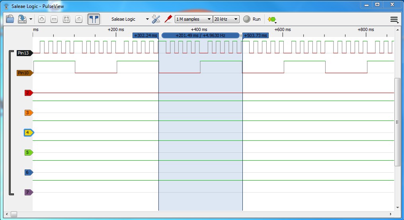Click the zoom one-to-one icon
This screenshot has width=404, height=220.
tap(79, 19)
